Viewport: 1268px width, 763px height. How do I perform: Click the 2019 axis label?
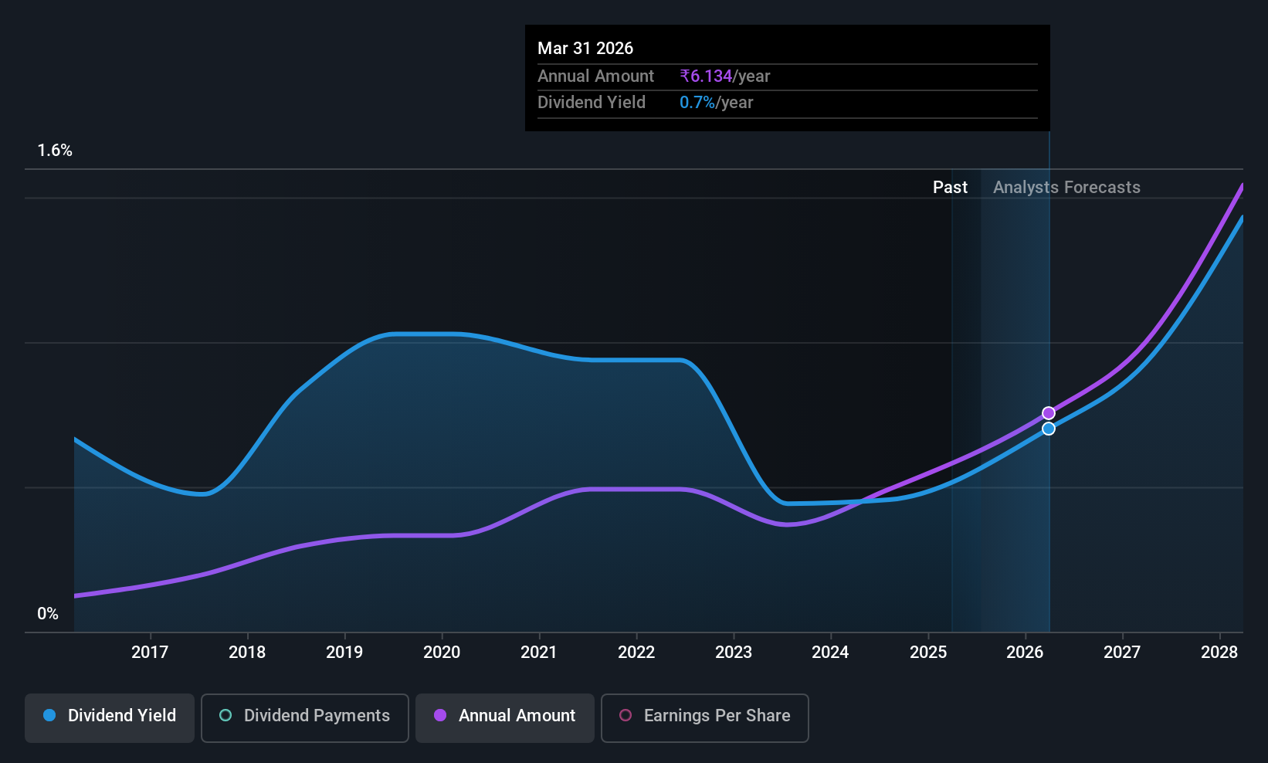click(344, 653)
